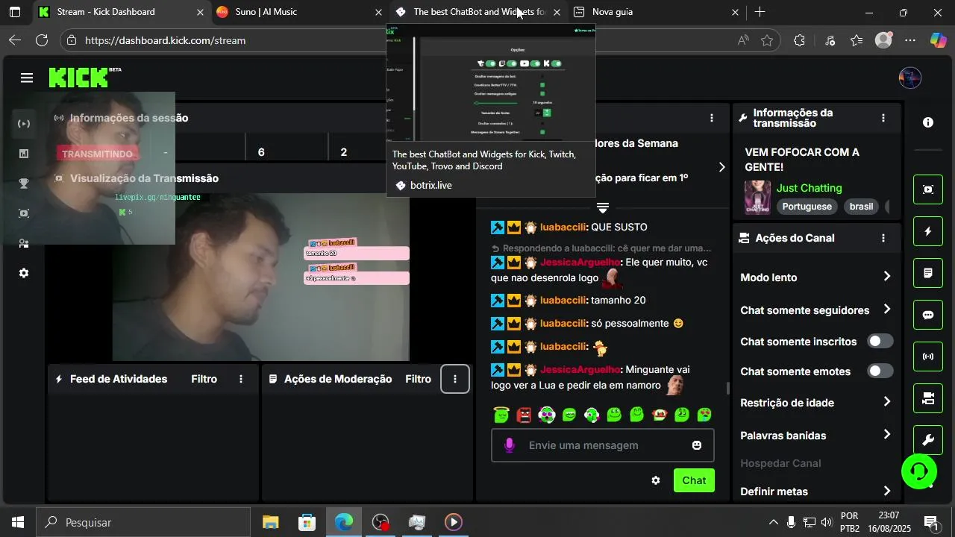Open Windows Start menu
The height and width of the screenshot is (537, 955).
pos(17,522)
